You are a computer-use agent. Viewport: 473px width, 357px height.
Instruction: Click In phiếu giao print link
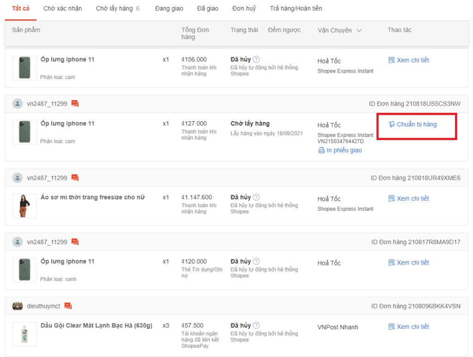coord(340,150)
